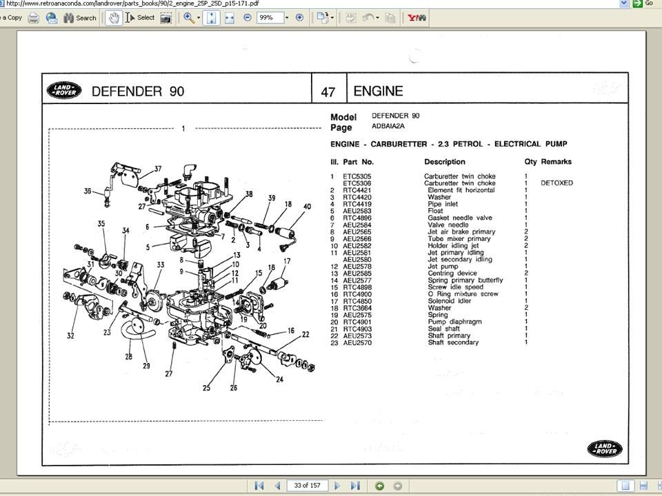This screenshot has height=496, width=662.
Task: Click the page number field '33 of 157'
Action: [x=307, y=486]
